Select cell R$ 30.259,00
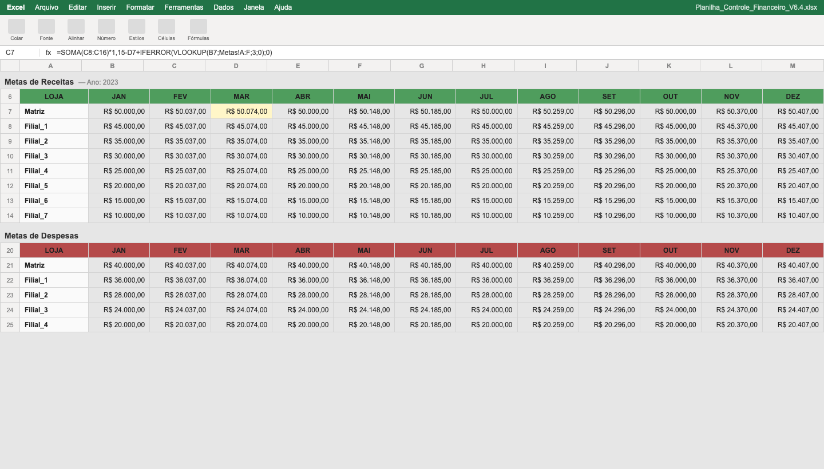The height and width of the screenshot is (469, 824). (x=548, y=156)
